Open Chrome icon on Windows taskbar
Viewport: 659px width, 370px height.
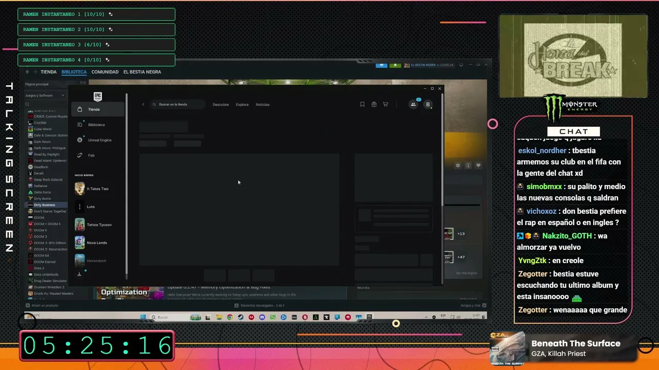[230, 317]
